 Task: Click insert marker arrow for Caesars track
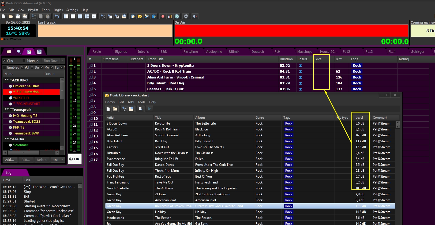[x=301, y=89]
